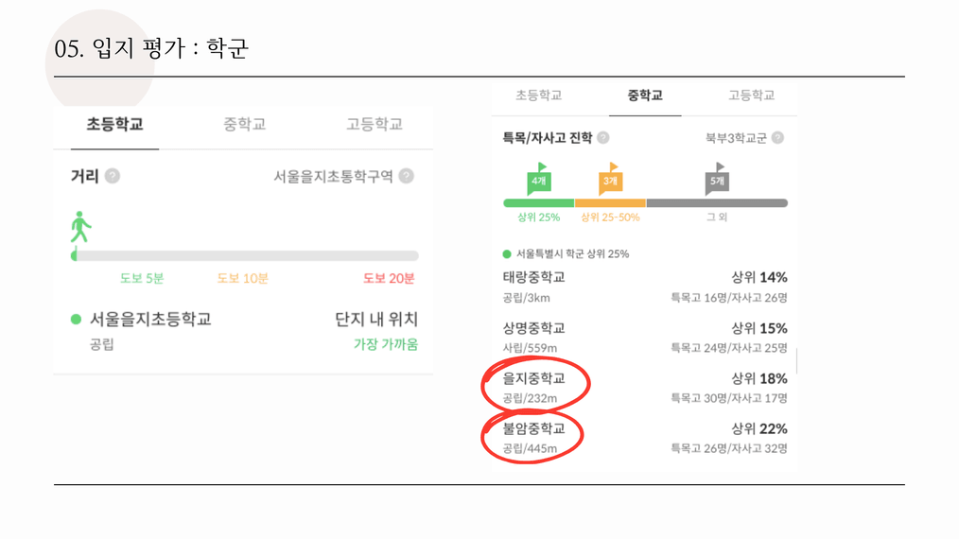This screenshot has height=539, width=959.
Task: Click the orange 3개 flag marker
Action: click(610, 180)
